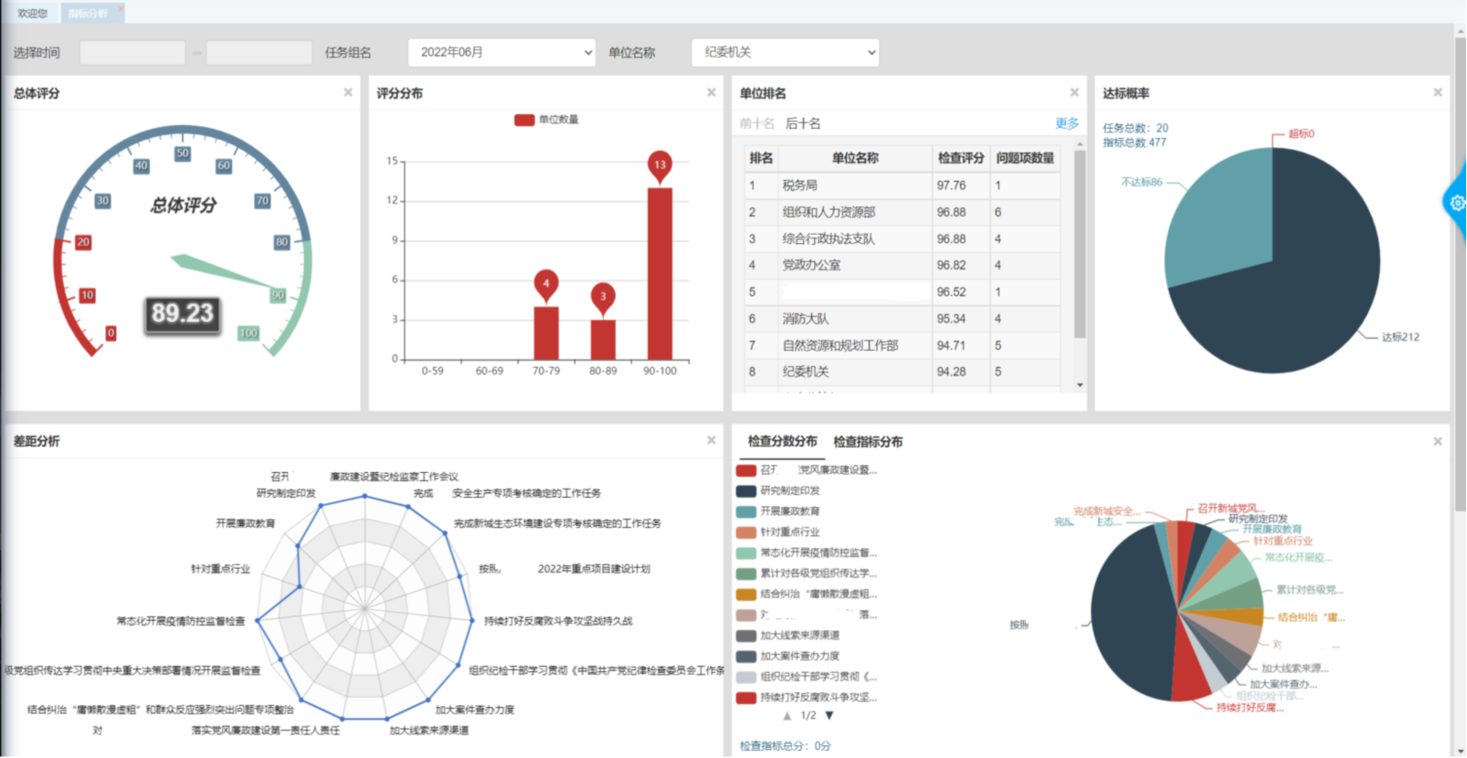Toggle legend item 研究制定印发
The height and width of the screenshot is (758, 1467).
tap(778, 490)
